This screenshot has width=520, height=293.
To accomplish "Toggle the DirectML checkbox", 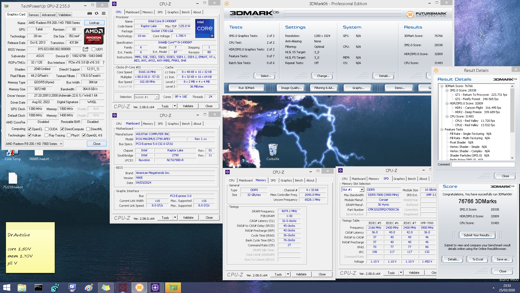I will coord(88,129).
